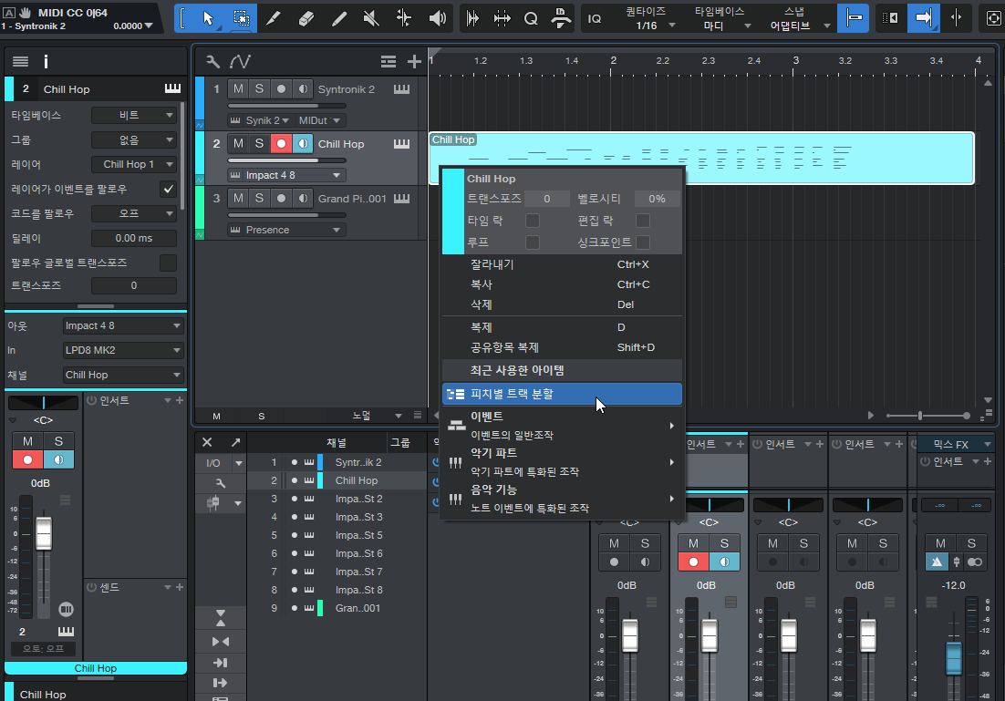Viewport: 1005px width, 701px height.
Task: Select the Arrow tool in the toolbar
Action: (208, 18)
